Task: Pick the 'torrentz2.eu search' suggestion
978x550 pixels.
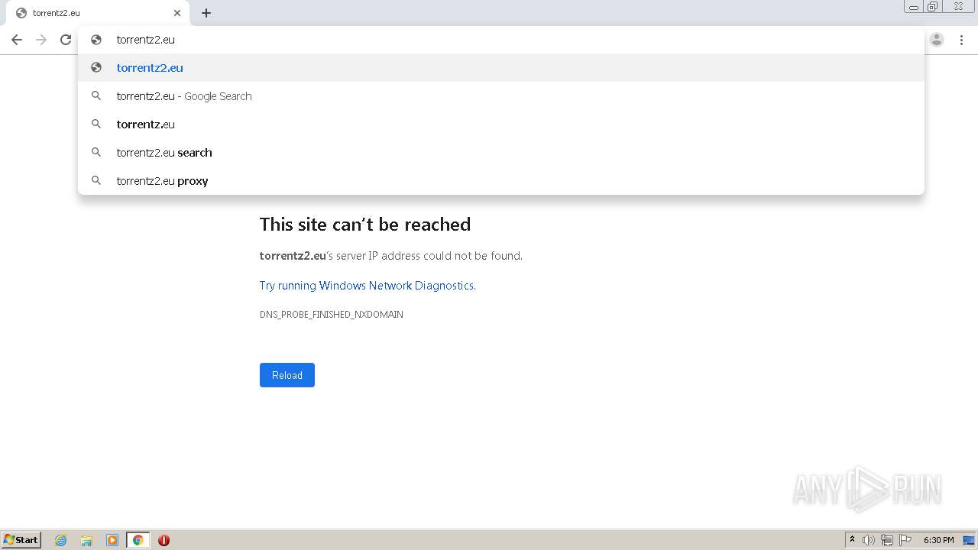Action: [501, 152]
